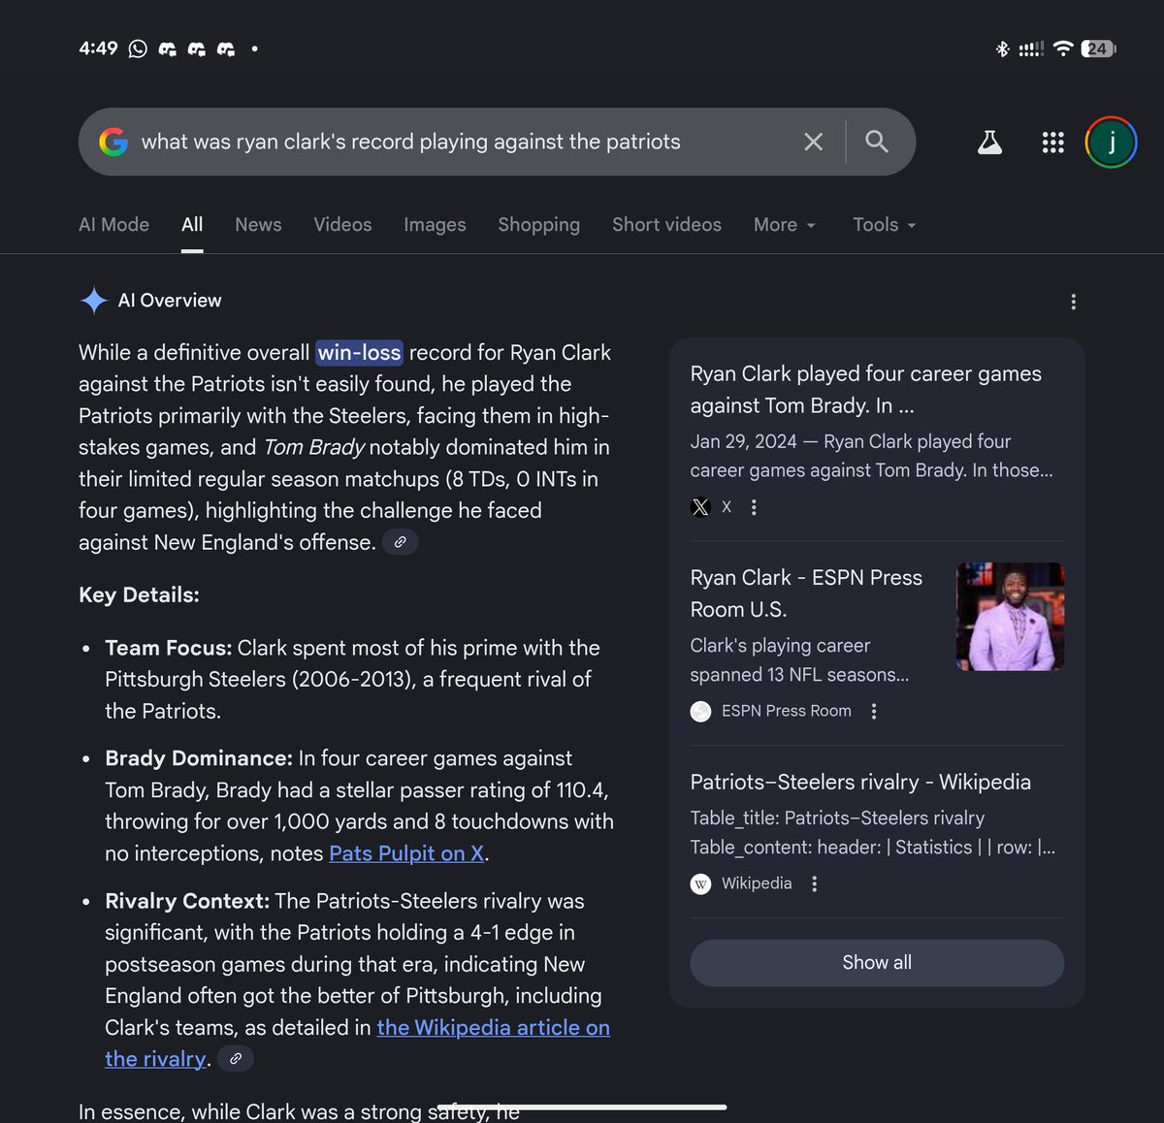Open 'Ryan Clark - ESPN Press Room U.S.' result
The height and width of the screenshot is (1123, 1164).
click(806, 593)
